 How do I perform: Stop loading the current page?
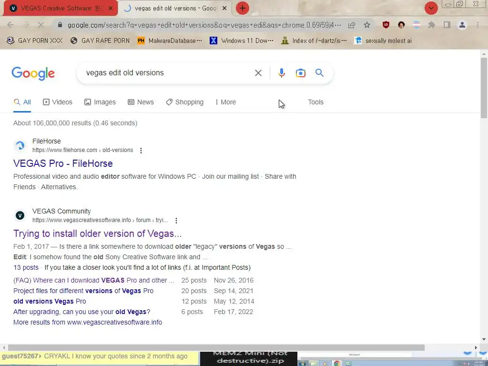coord(41,25)
